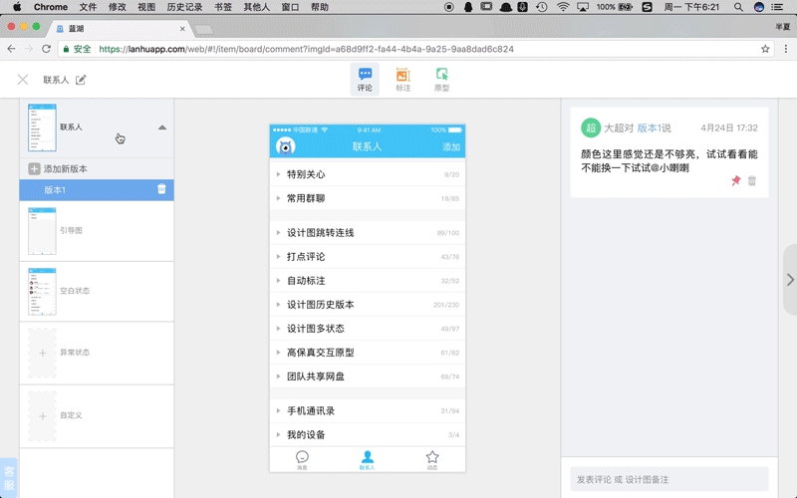The height and width of the screenshot is (498, 797).
Task: Collapse the 联系人 version list arrow
Action: coord(162,127)
